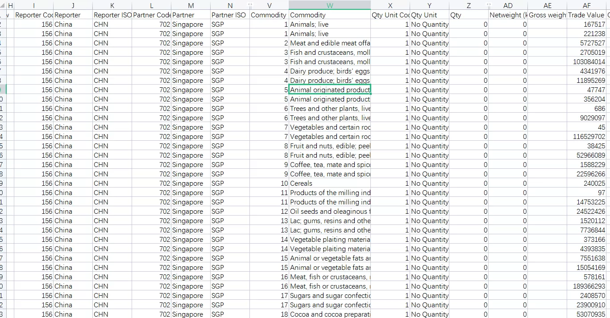The width and height of the screenshot is (610, 318).
Task: Select column V header
Action: coord(269,5)
